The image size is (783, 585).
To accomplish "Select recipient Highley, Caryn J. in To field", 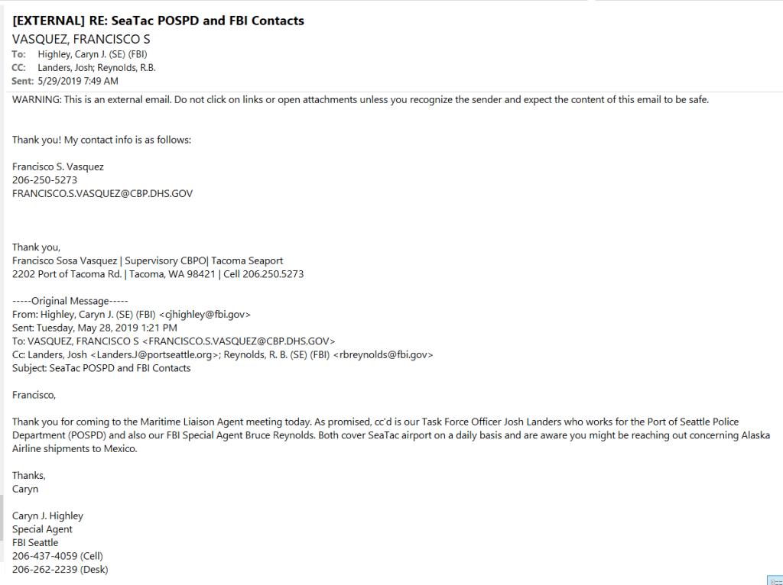I will (93, 54).
